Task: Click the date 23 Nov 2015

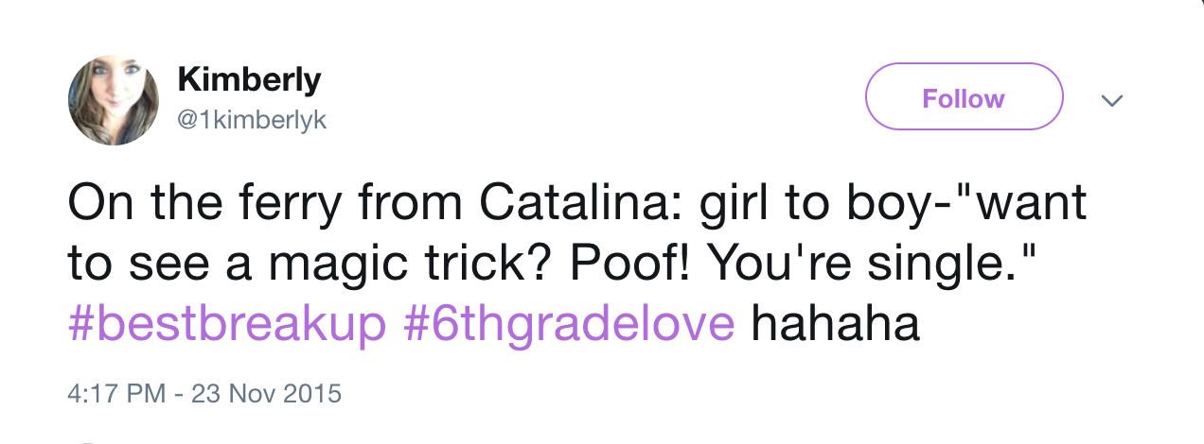Action: [x=266, y=392]
